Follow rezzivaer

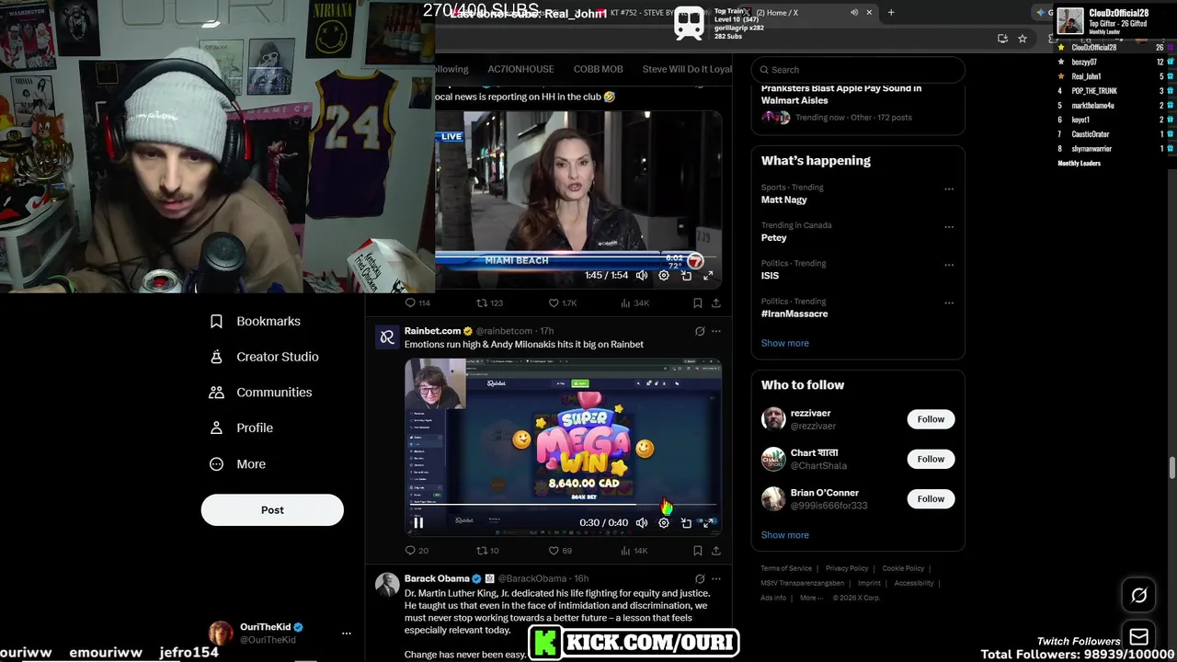tap(931, 419)
